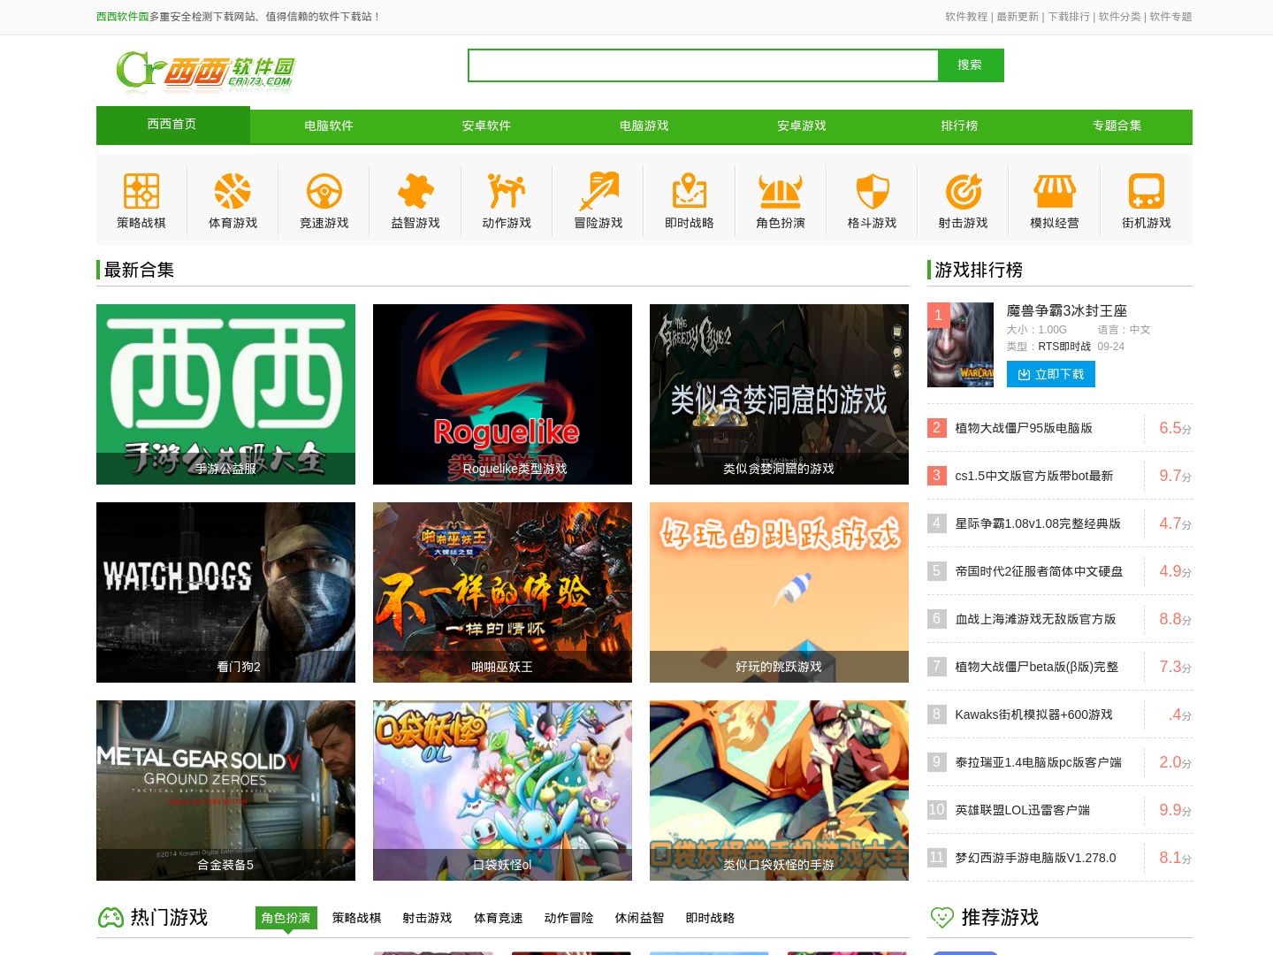Switch to the 电脑游戏 navigation tab
This screenshot has width=1273, height=955.
point(644,126)
